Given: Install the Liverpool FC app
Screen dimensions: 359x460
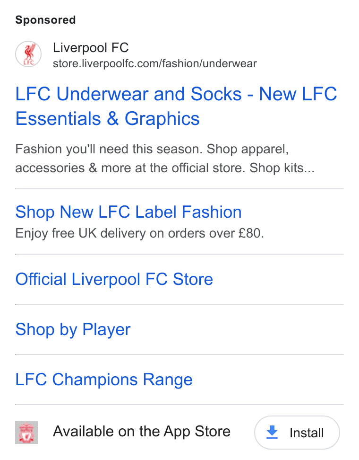Looking at the screenshot, I should [x=297, y=433].
